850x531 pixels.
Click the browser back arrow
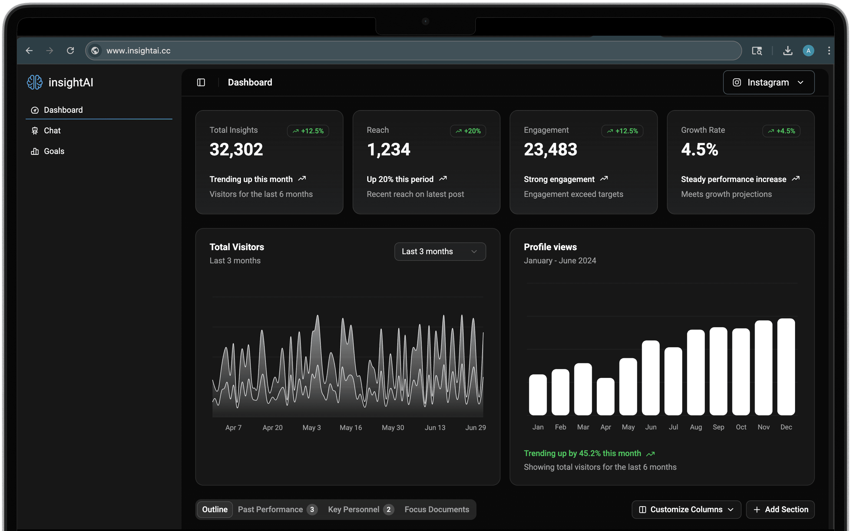tap(29, 51)
